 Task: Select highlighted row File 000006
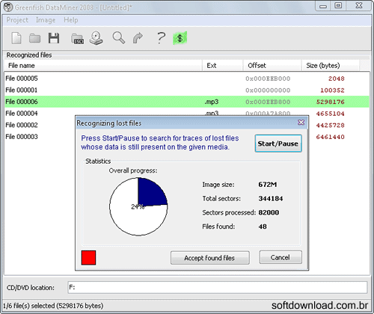pyautogui.click(x=187, y=102)
